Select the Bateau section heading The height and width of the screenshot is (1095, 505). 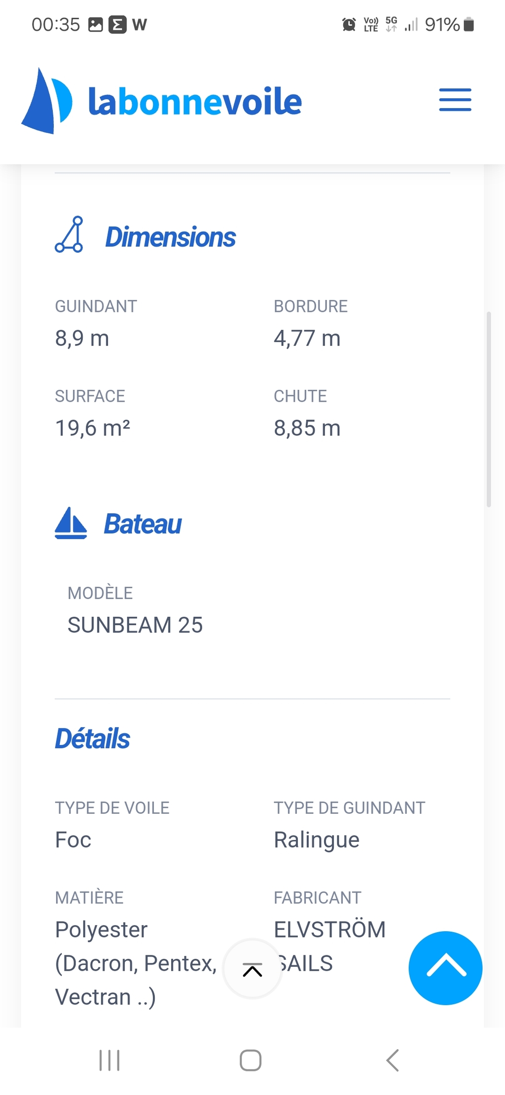click(143, 524)
